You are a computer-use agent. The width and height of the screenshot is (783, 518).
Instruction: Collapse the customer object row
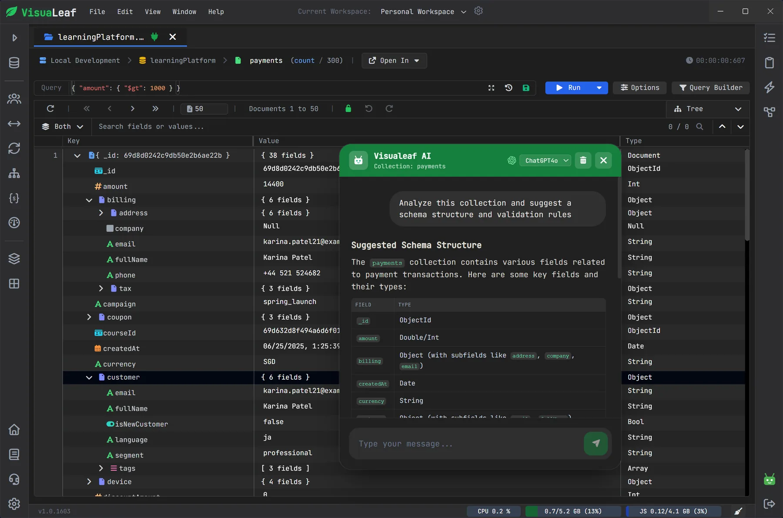point(89,378)
